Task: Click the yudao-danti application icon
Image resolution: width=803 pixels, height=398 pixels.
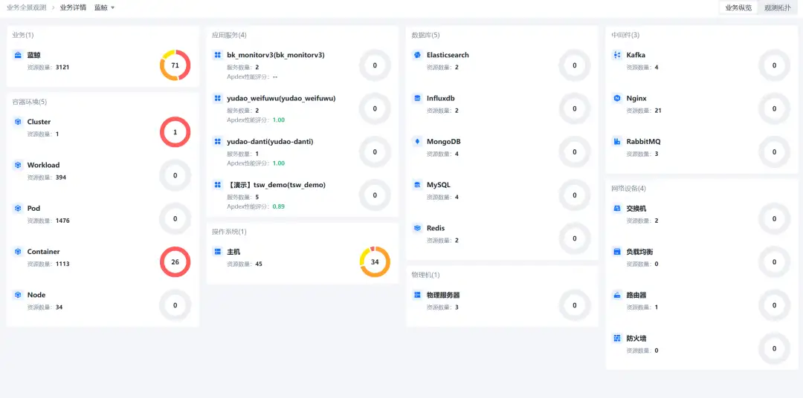Action: click(x=218, y=141)
